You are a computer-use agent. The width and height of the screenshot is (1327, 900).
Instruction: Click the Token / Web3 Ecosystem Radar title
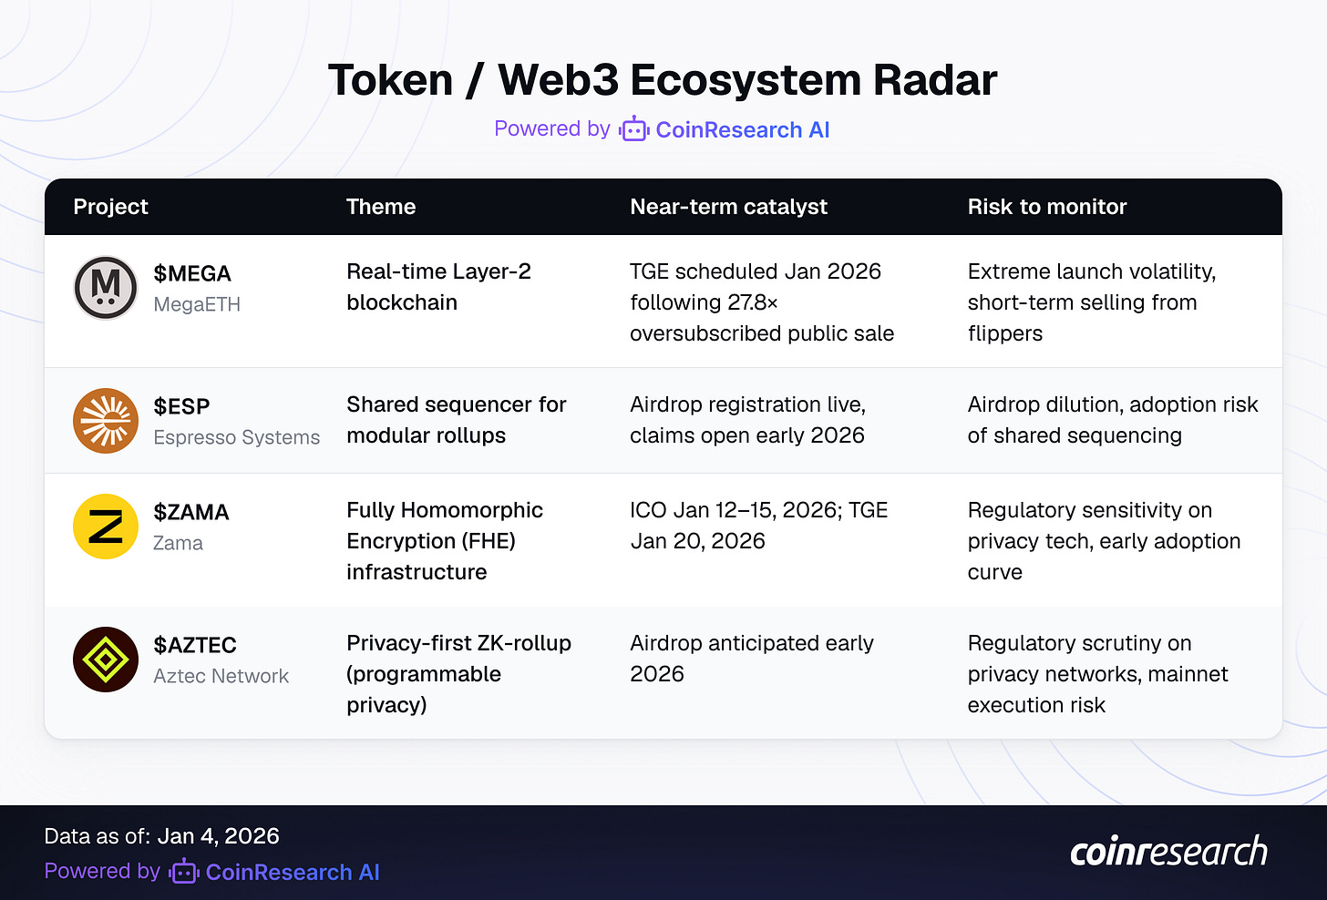pyautogui.click(x=663, y=80)
